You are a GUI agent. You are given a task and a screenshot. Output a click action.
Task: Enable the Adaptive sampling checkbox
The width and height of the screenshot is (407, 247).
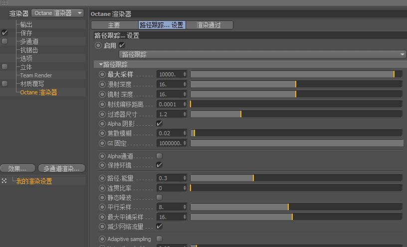(160, 239)
